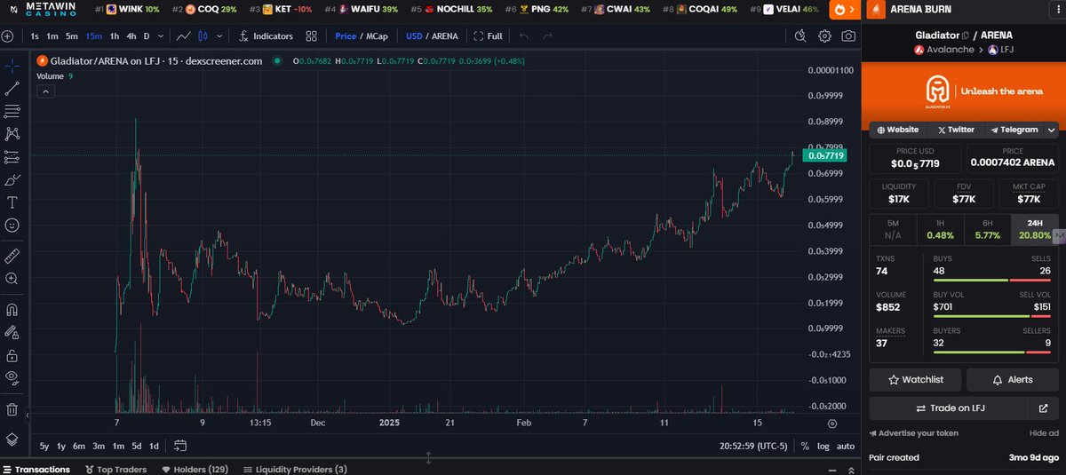Redo the last chart action
Viewport: 1066px width, 475px height.
[x=548, y=36]
